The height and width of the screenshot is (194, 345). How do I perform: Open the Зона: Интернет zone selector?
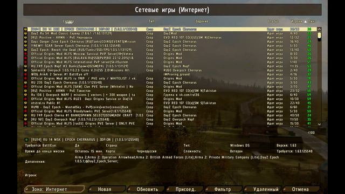tap(54, 189)
